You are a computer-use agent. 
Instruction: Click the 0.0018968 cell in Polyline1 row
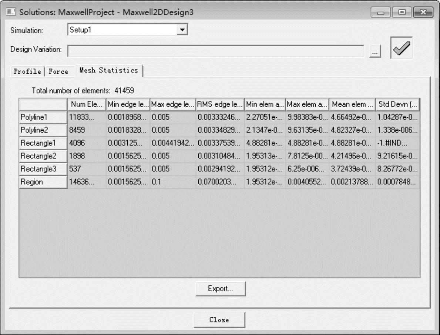[x=128, y=117]
